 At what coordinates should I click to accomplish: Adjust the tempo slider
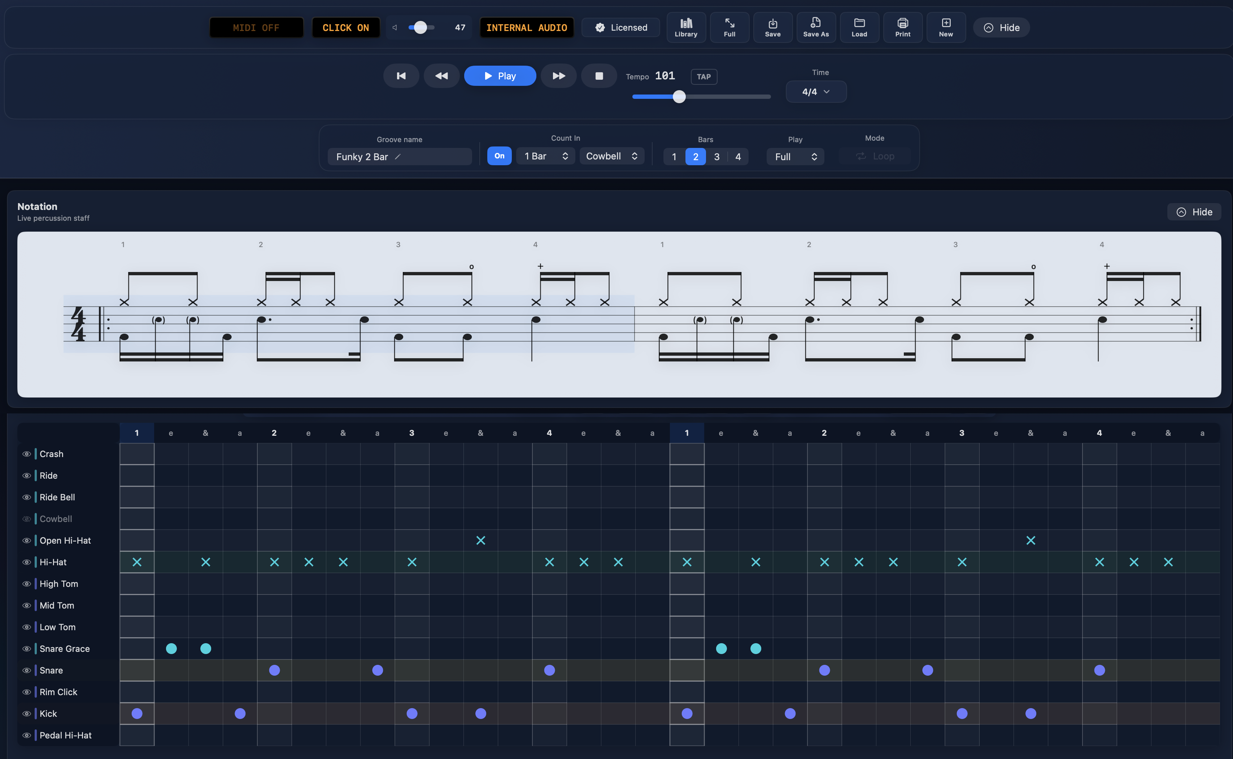coord(701,96)
